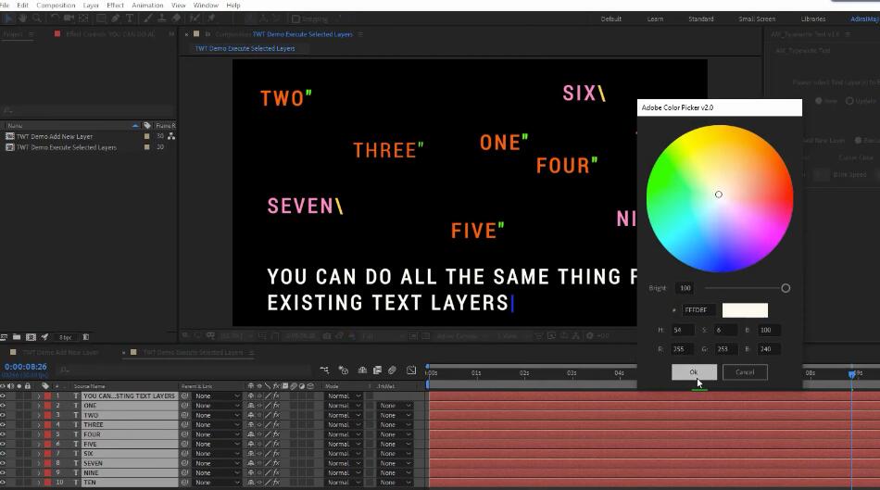
Task: Switch to the Small Screen workspace
Action: click(757, 19)
